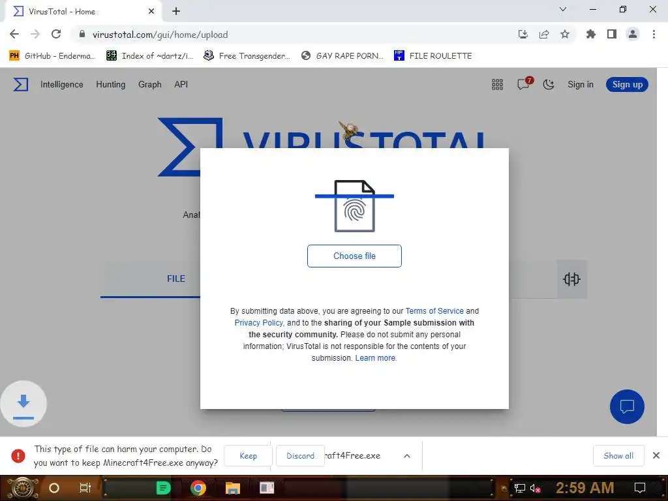This screenshot has height=501, width=668.
Task: Toggle dark mode moon icon
Action: [x=549, y=84]
